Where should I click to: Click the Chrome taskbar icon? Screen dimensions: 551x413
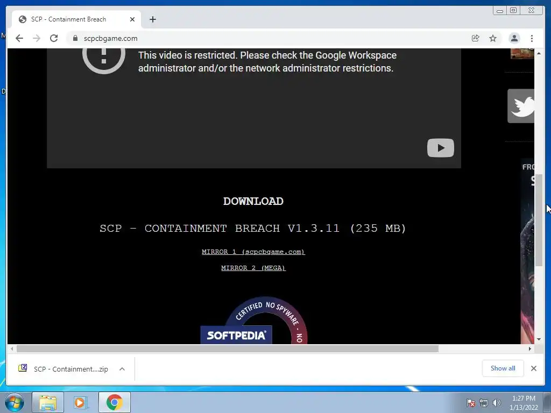(114, 402)
